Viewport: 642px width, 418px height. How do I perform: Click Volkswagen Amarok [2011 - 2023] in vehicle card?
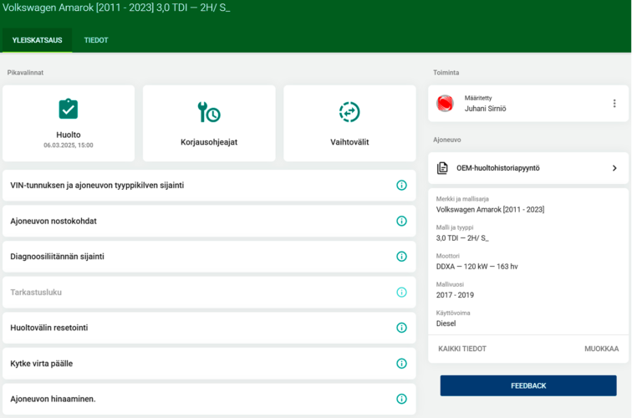tap(490, 210)
